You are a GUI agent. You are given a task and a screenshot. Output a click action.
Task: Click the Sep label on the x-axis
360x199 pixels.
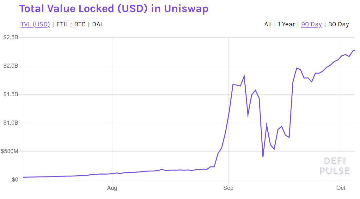pyautogui.click(x=228, y=188)
